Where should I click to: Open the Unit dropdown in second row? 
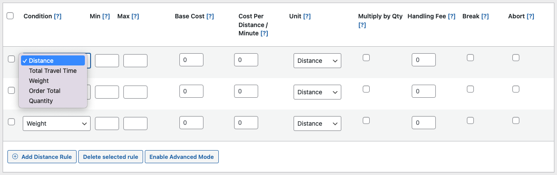pos(317,92)
